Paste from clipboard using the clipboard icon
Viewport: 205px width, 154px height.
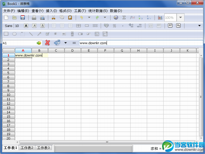pos(70,17)
